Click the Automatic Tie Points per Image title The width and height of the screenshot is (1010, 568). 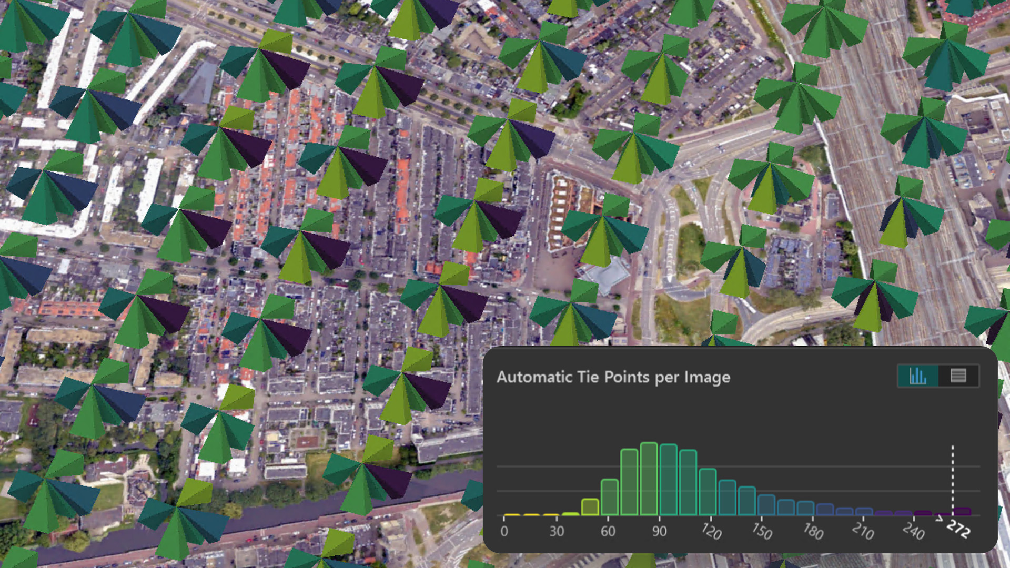[613, 377]
